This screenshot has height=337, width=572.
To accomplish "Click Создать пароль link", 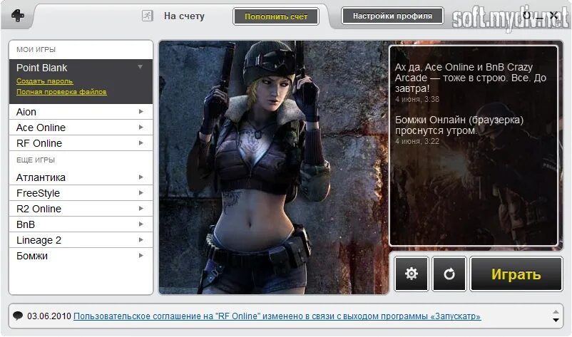I will coord(44,81).
